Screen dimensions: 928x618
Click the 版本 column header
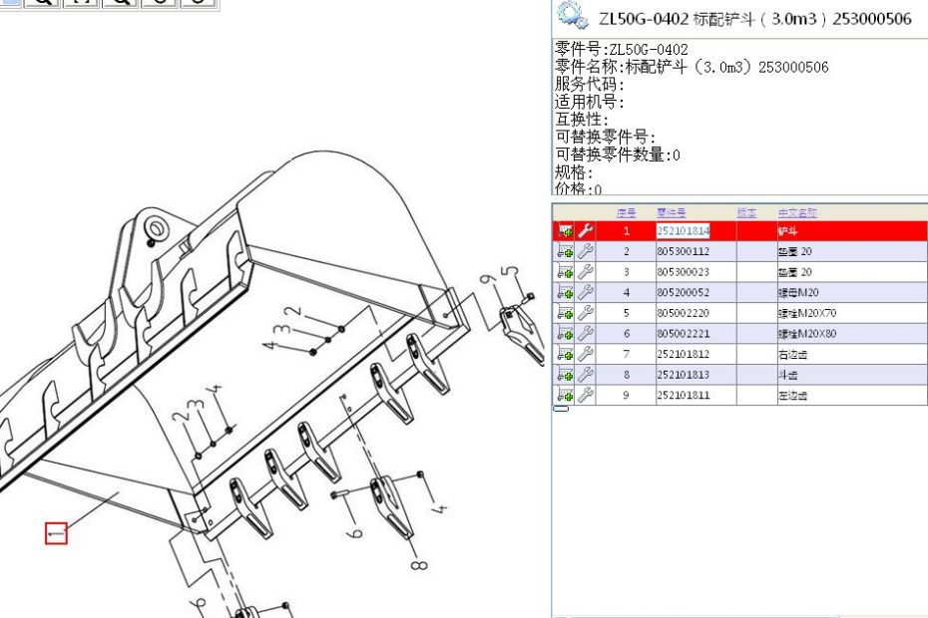746,212
